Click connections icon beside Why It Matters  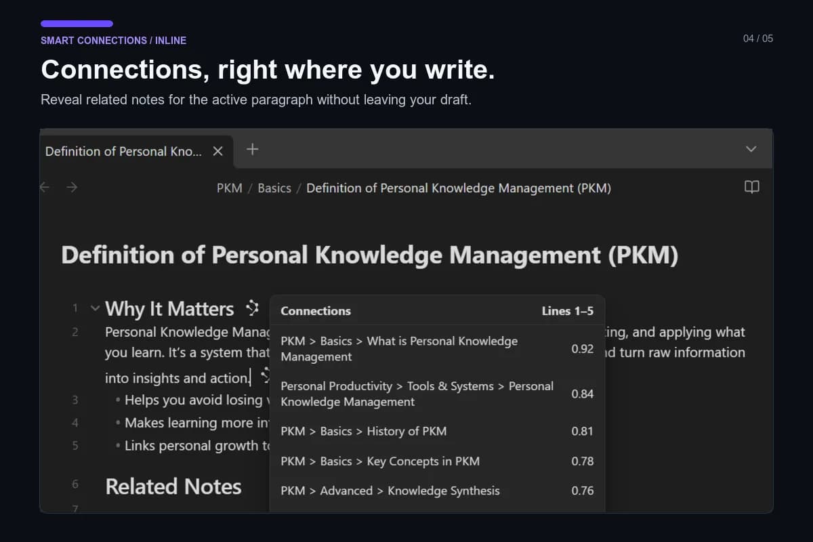coord(253,308)
